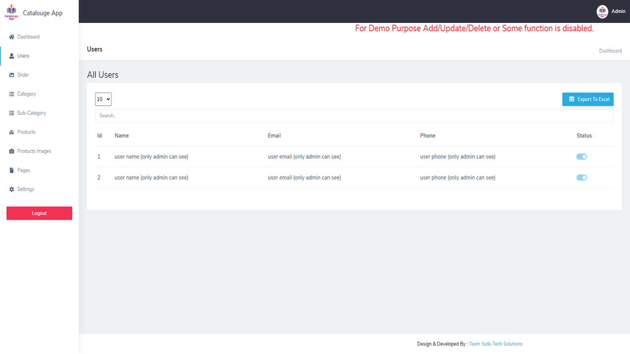The width and height of the screenshot is (630, 354).
Task: Open the Products Images menu item
Action: (39, 151)
